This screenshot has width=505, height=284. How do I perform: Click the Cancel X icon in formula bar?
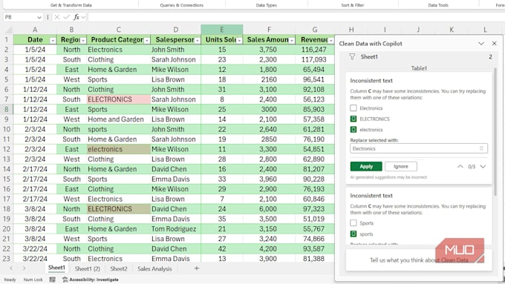(x=56, y=17)
